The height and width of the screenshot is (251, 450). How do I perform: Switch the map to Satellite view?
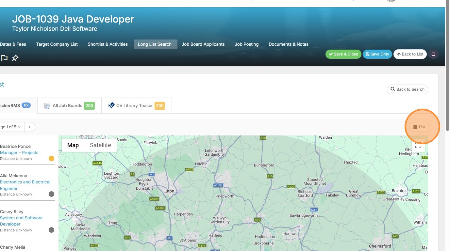click(100, 145)
